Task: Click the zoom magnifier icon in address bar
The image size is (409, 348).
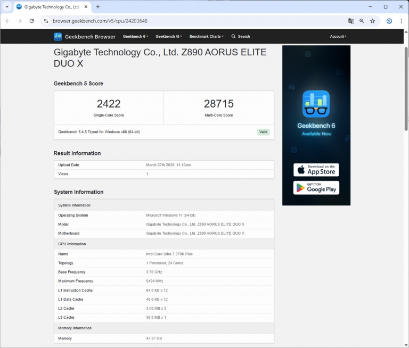Action: click(x=362, y=21)
